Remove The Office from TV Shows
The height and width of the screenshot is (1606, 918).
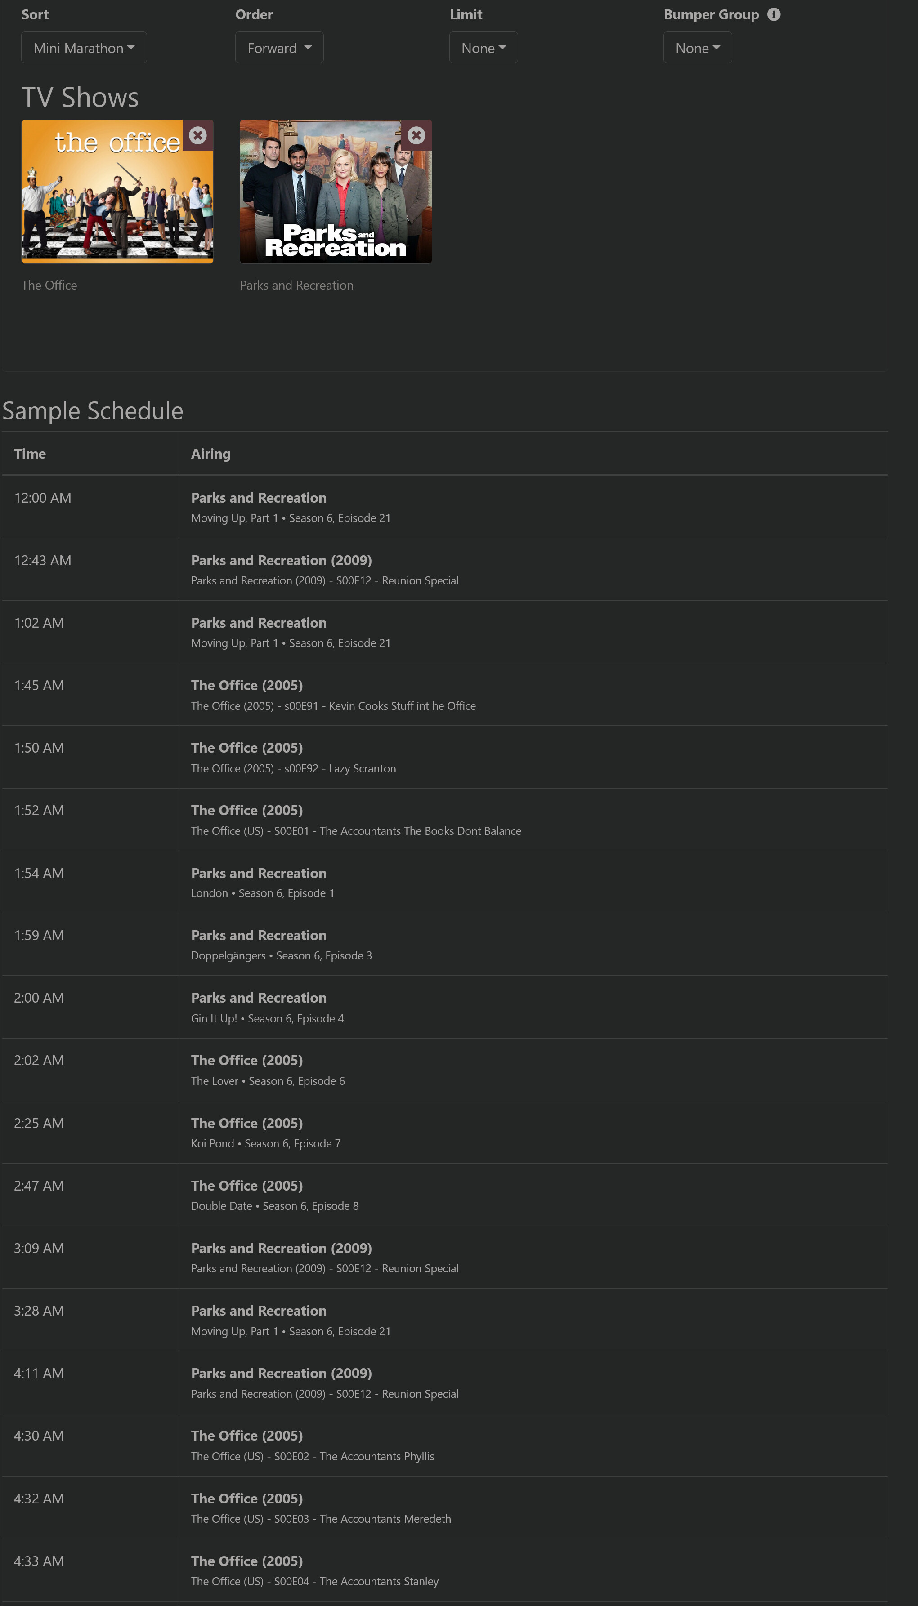[x=198, y=135]
